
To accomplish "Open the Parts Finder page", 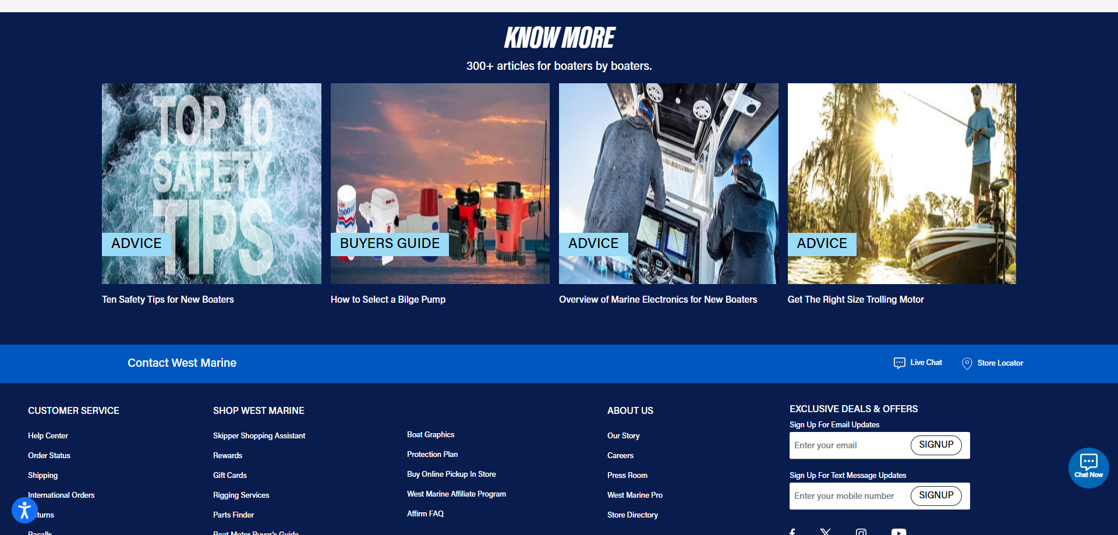I will (x=233, y=515).
